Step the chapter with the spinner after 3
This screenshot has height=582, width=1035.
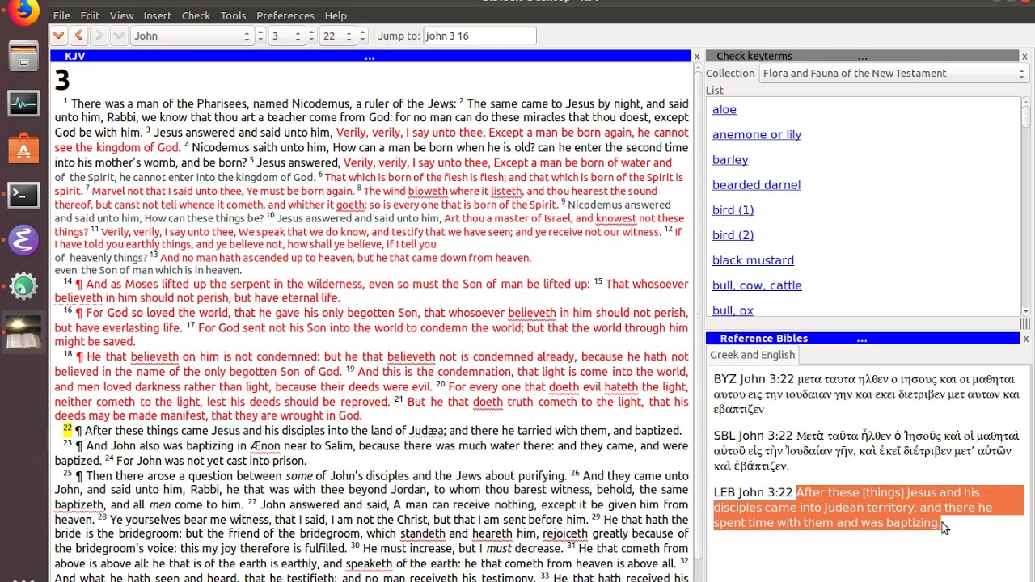311,36
